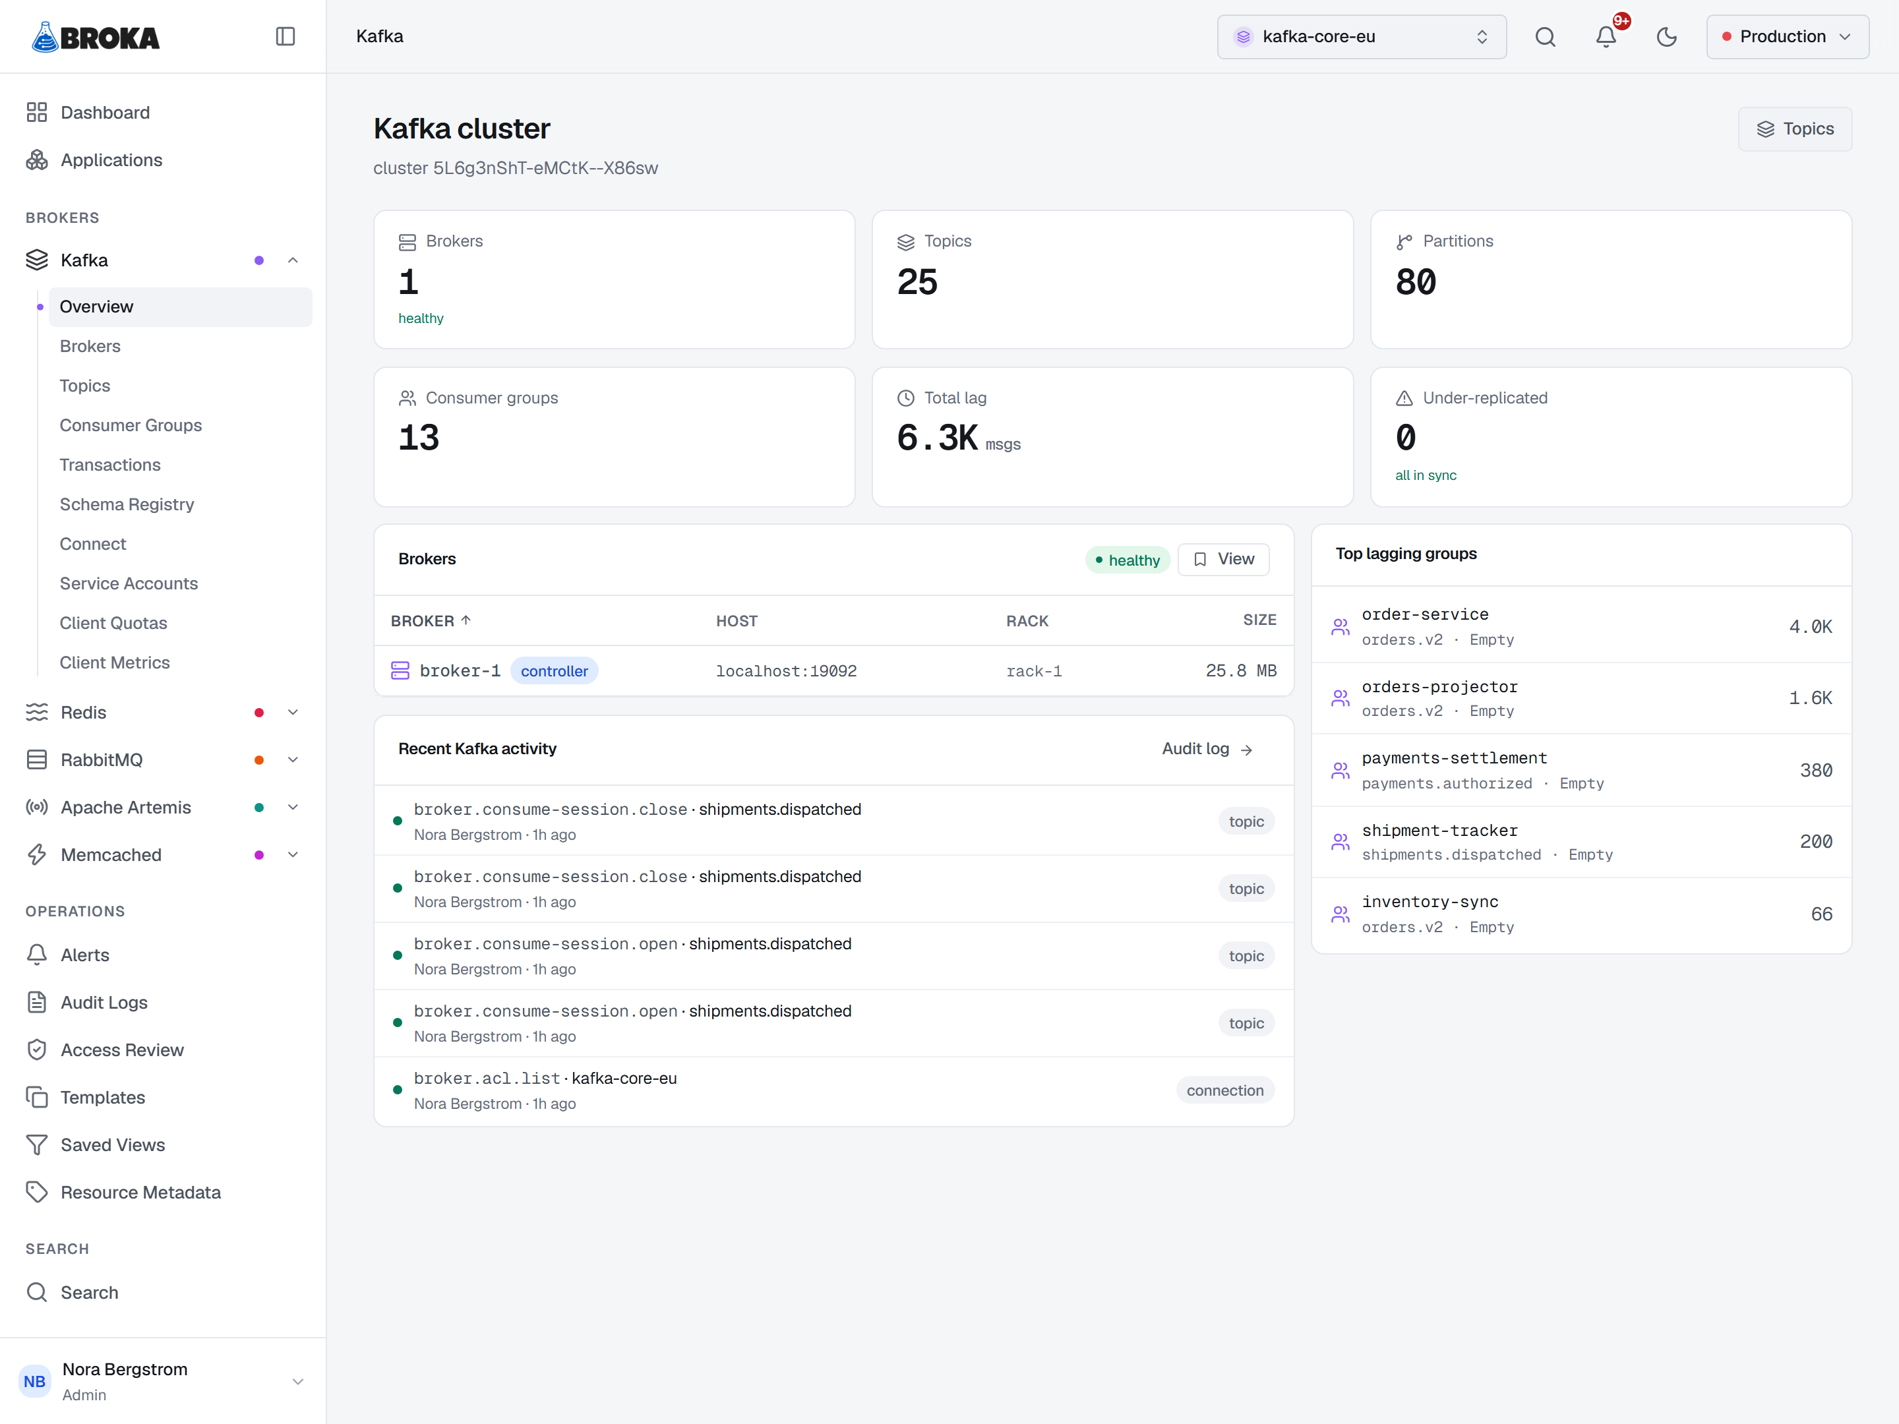1899x1424 pixels.
Task: Open the Nora Bergstrom account menu chevron
Action: click(298, 1381)
